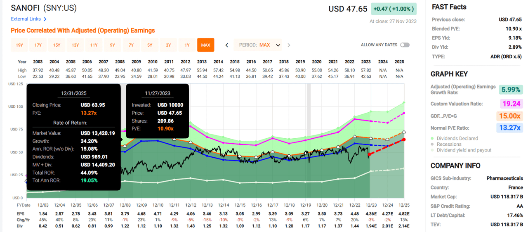Click the blue Normal P/E Ratio 13.27x badge

coord(510,128)
